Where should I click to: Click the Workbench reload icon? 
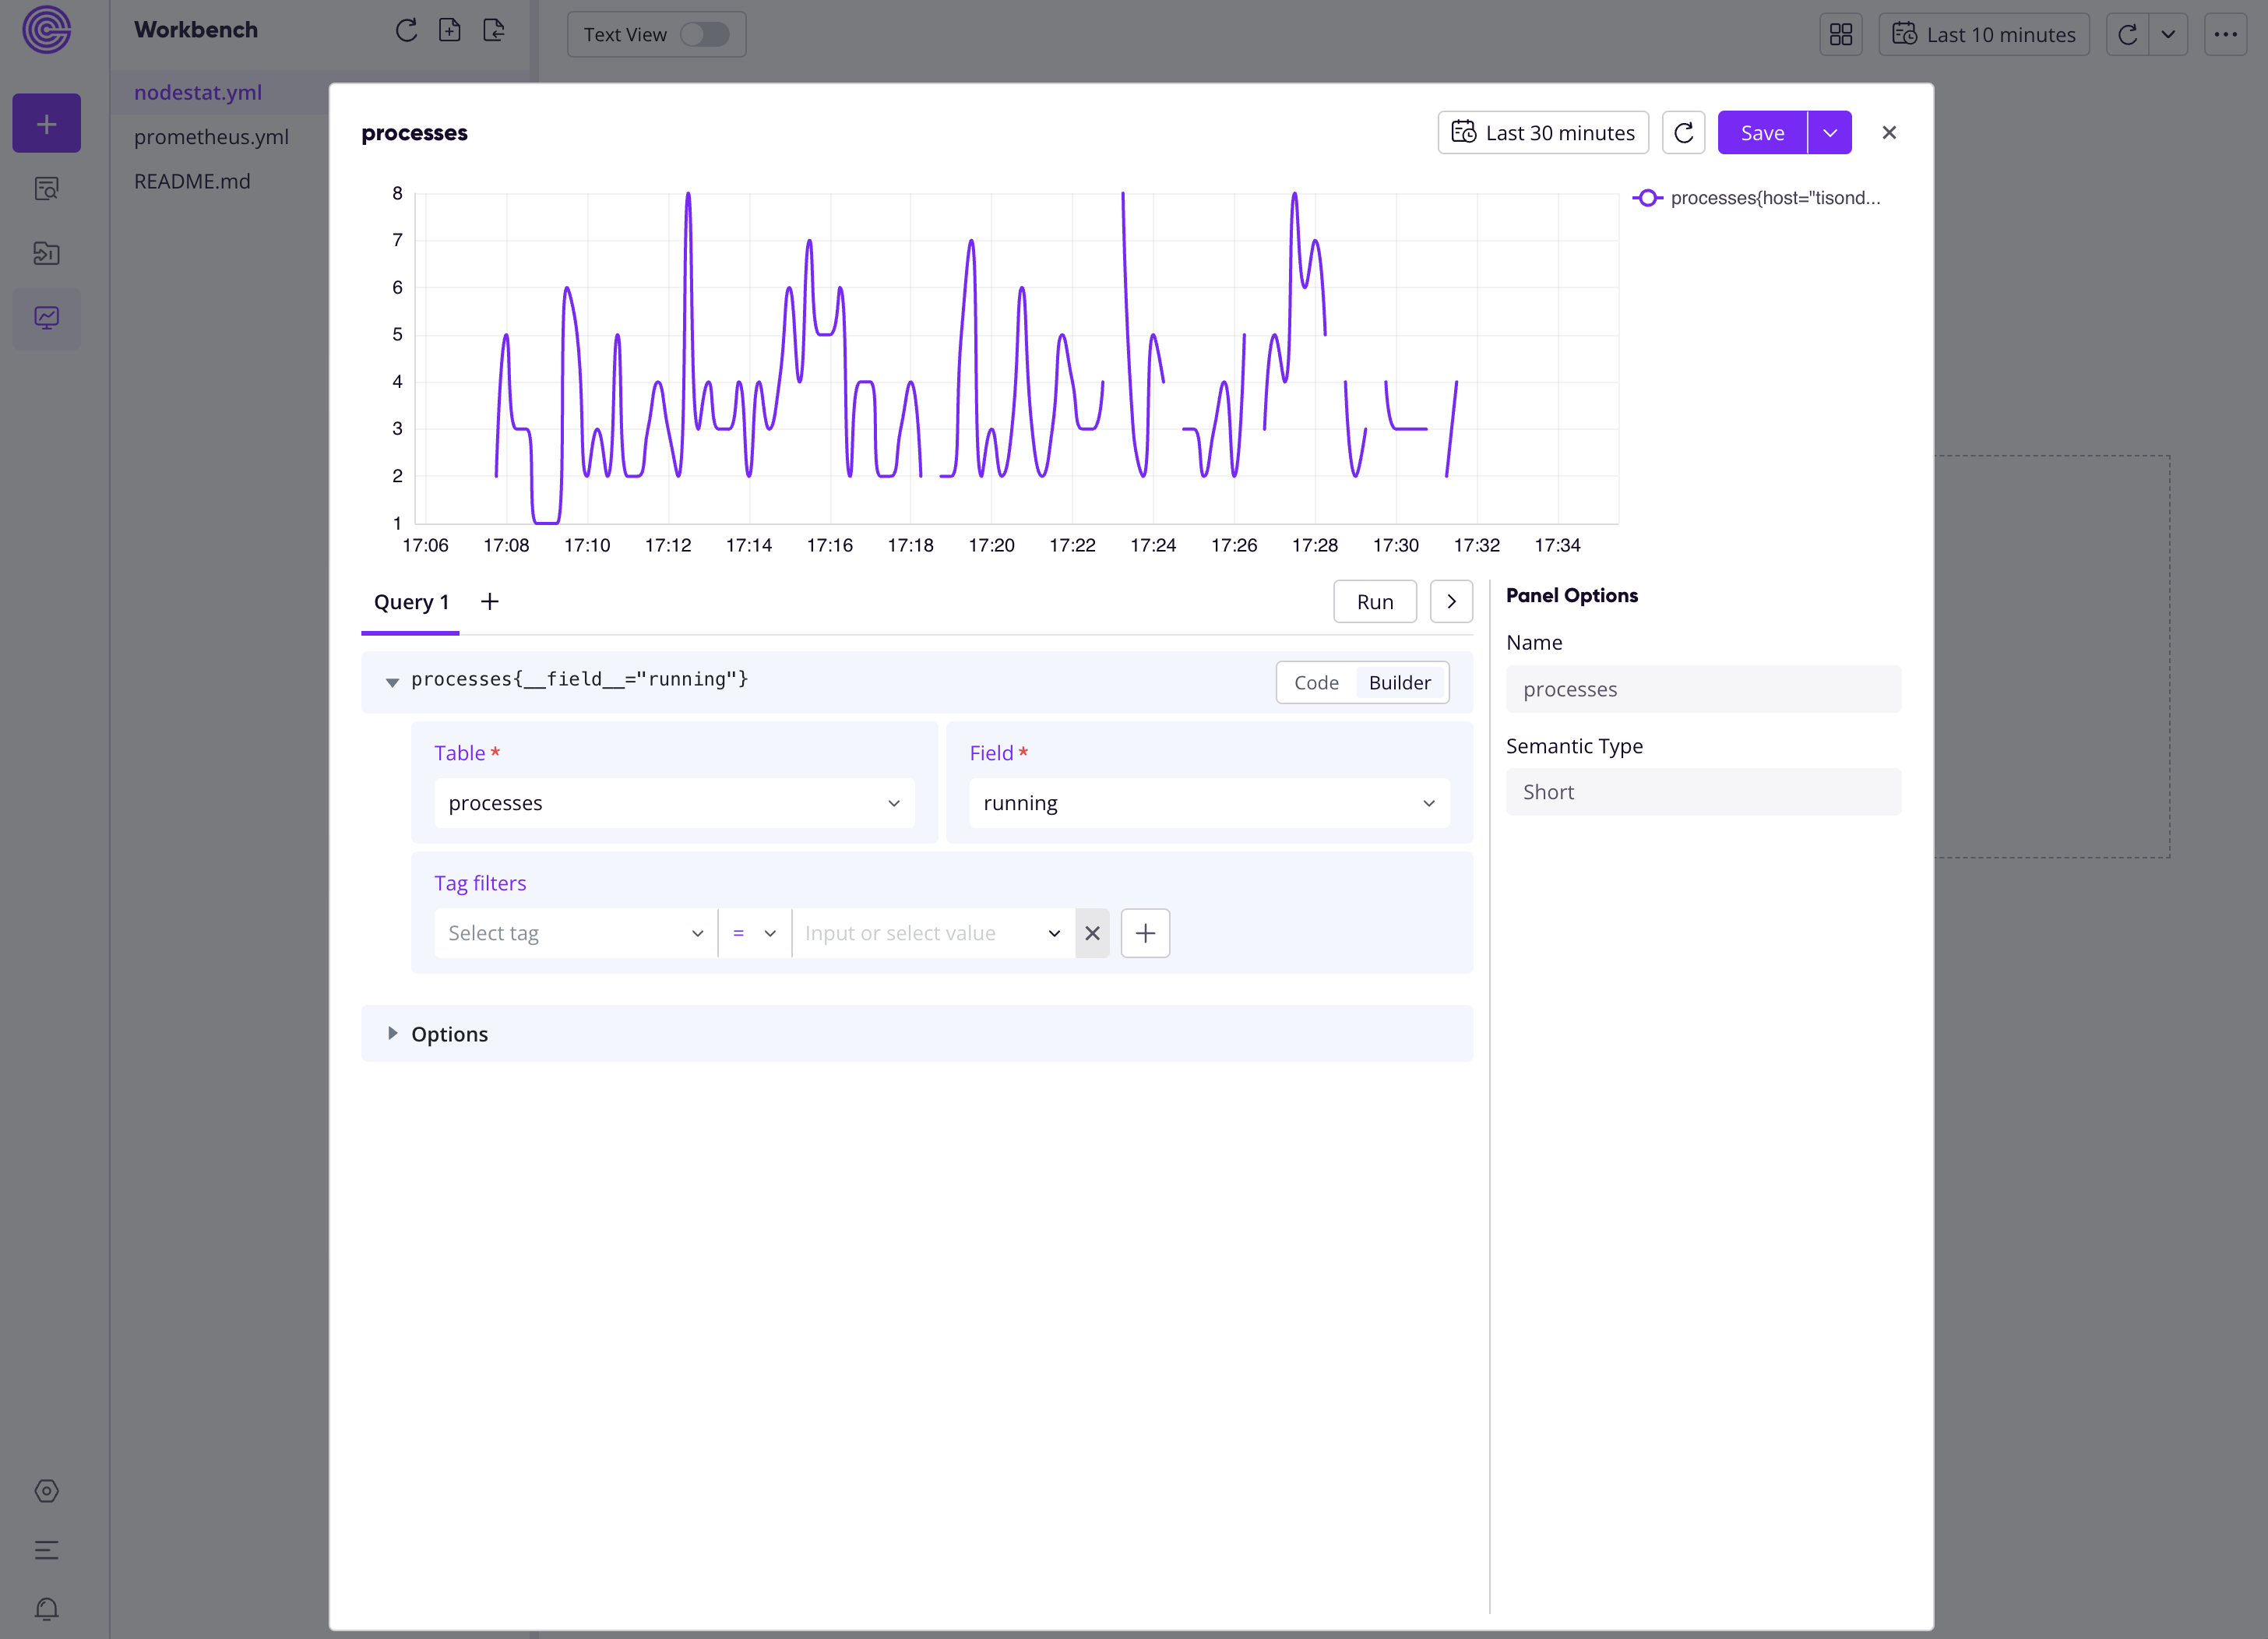(406, 30)
